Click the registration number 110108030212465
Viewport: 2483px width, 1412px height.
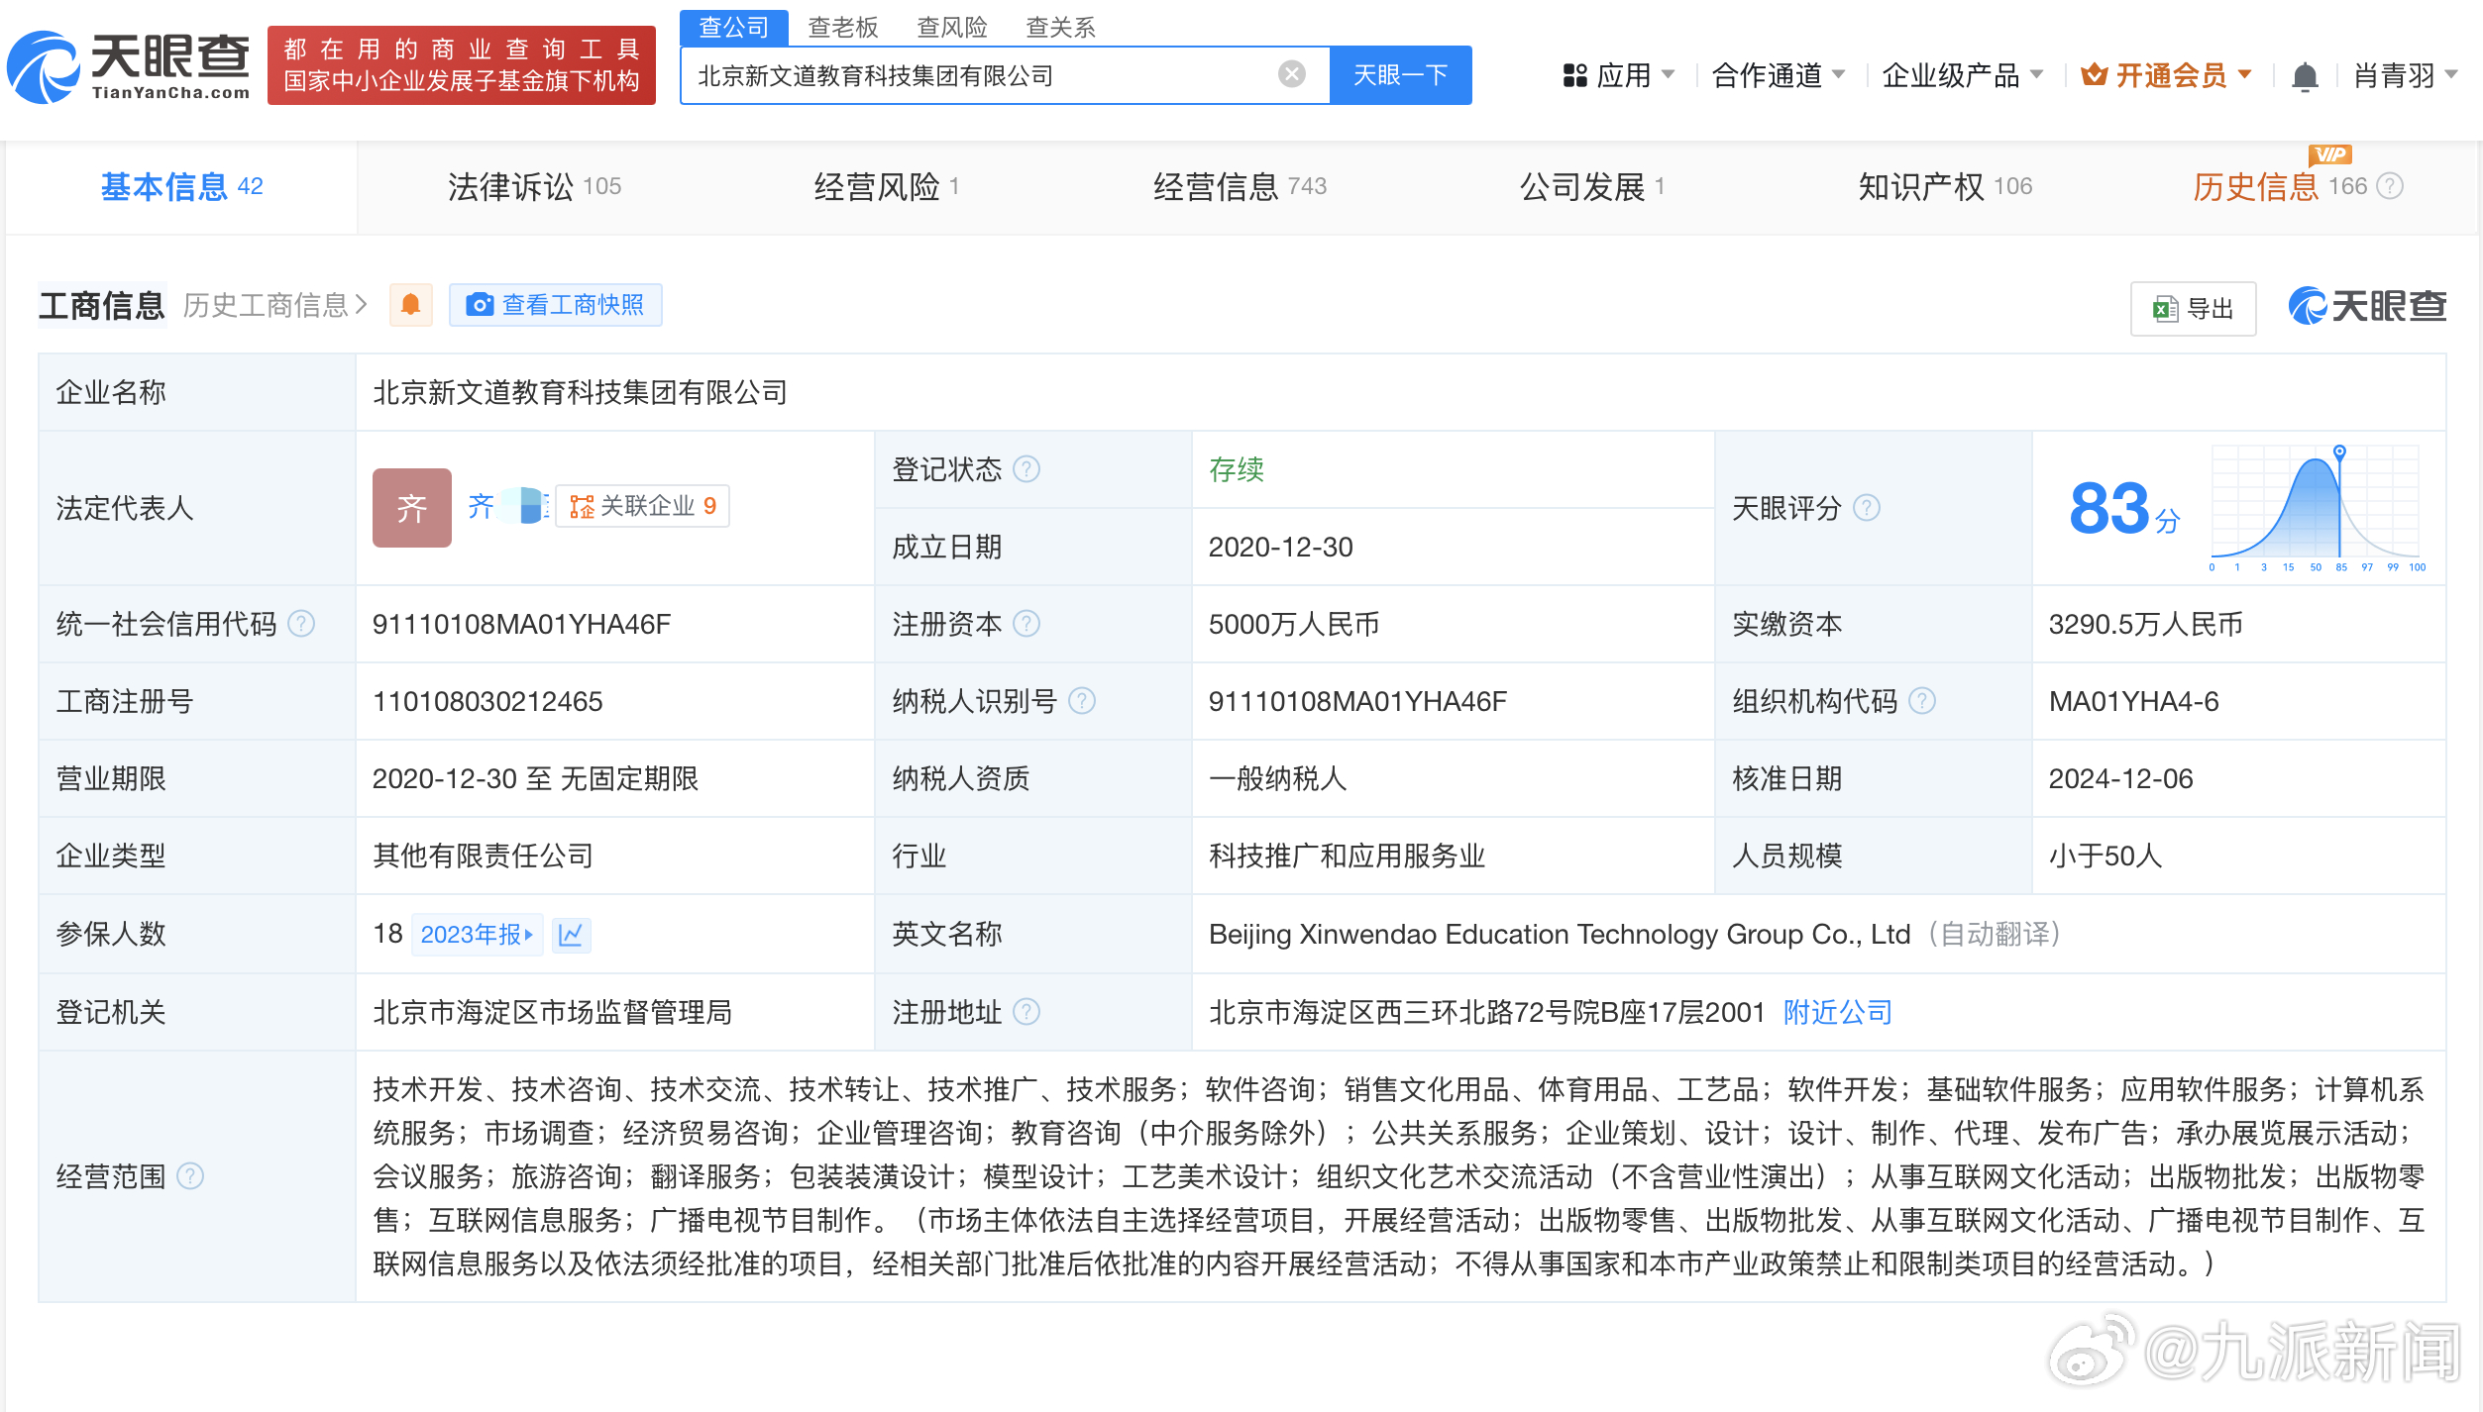tap(487, 701)
